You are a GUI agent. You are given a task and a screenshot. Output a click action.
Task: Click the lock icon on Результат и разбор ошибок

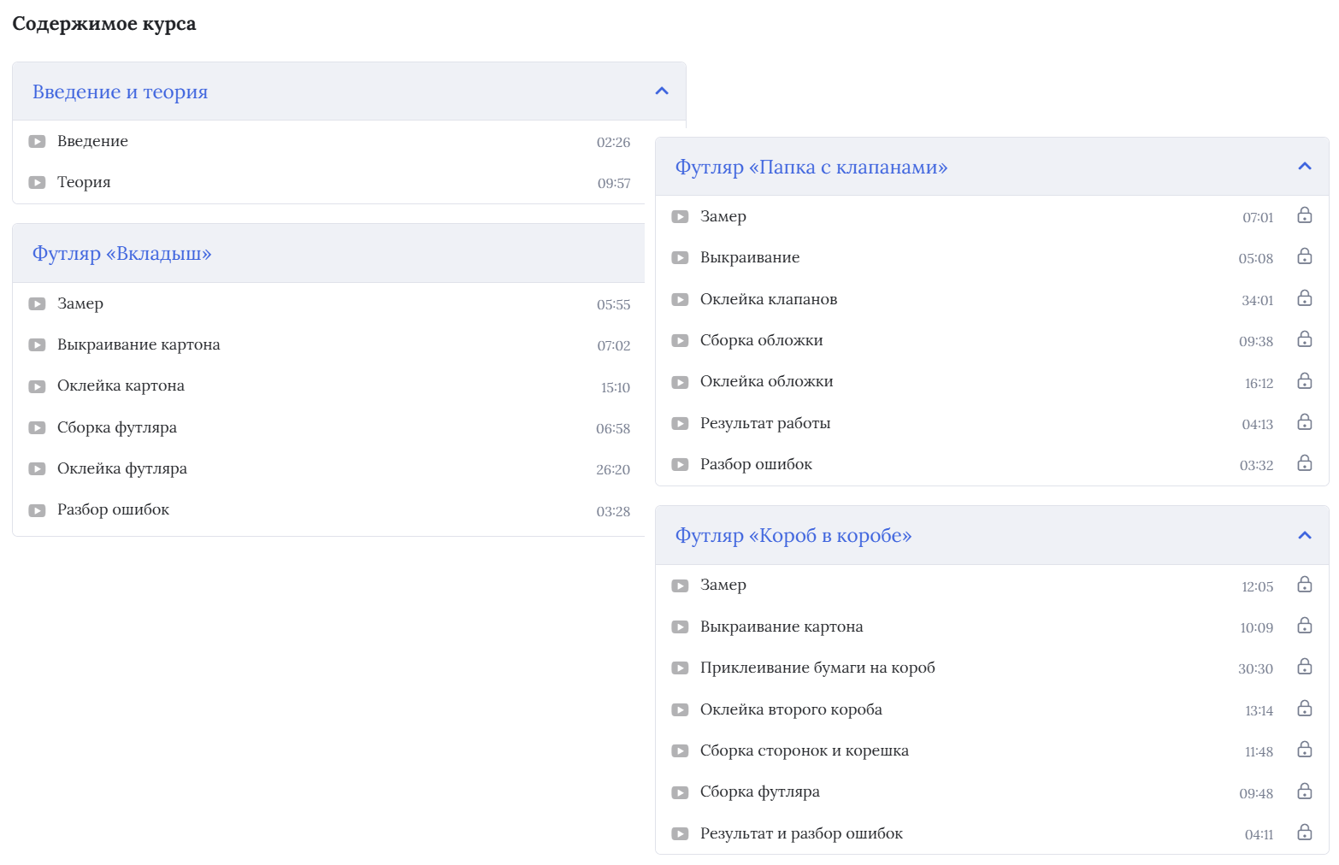click(1304, 833)
